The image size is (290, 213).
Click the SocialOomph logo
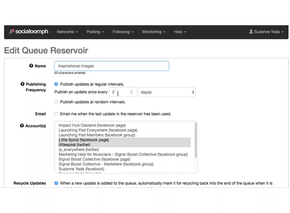coord(29,32)
